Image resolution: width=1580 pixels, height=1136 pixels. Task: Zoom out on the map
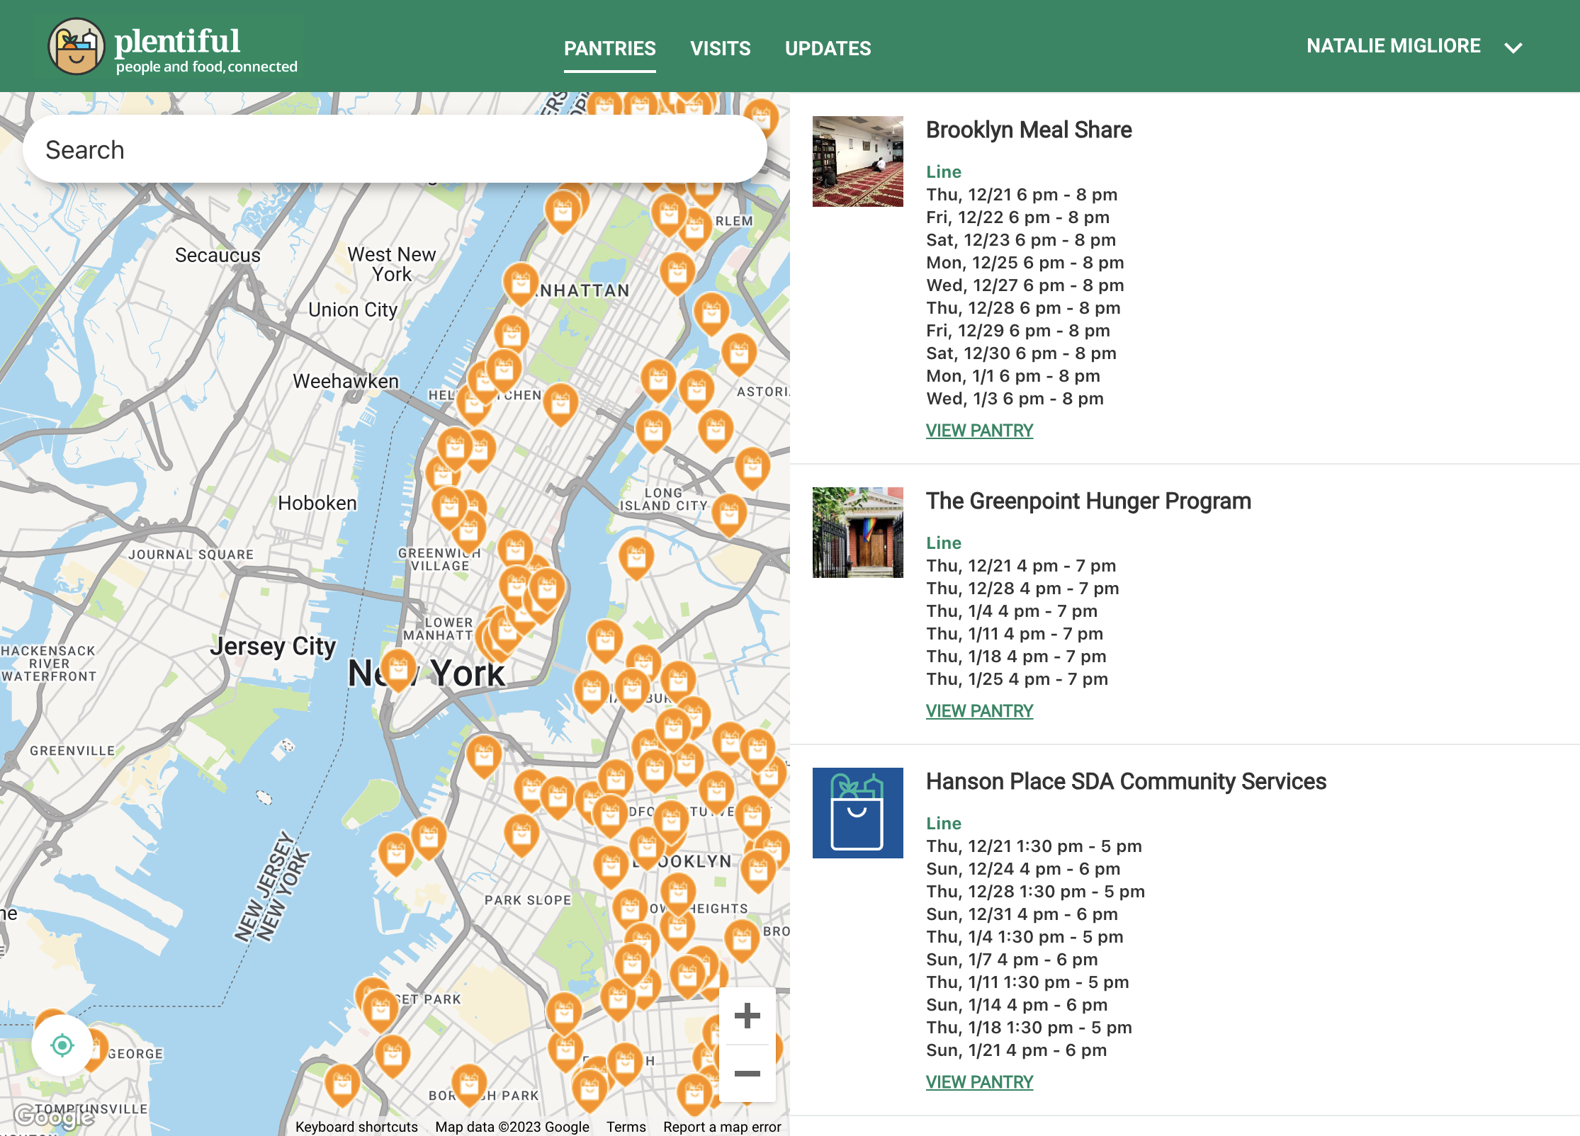pyautogui.click(x=747, y=1074)
